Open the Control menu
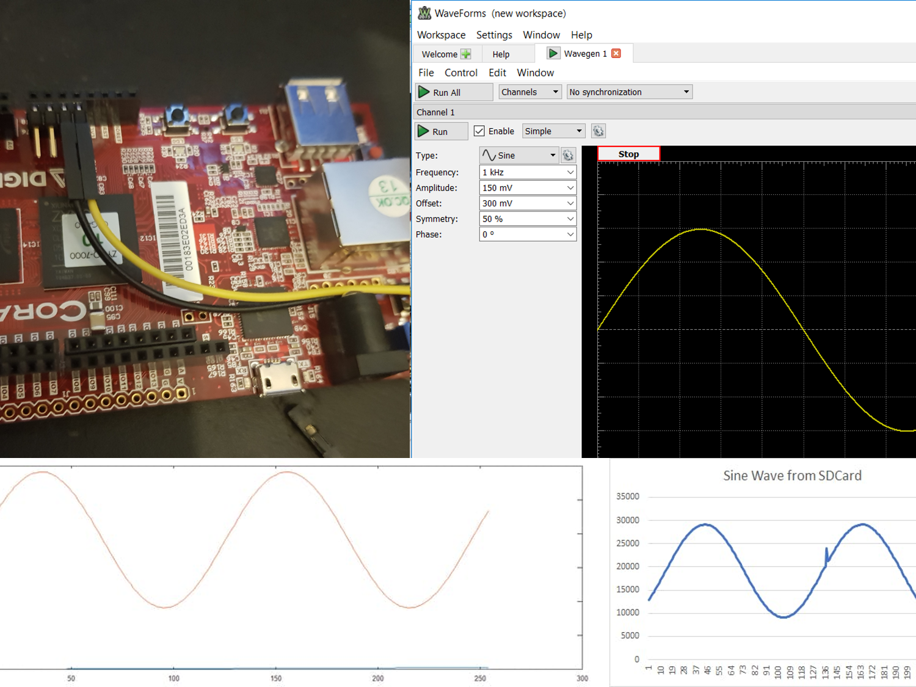This screenshot has height=687, width=916. click(x=461, y=73)
